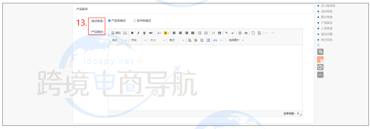The image size is (370, 129).
Task: Click the help question mark icon
Action: tap(320, 67)
